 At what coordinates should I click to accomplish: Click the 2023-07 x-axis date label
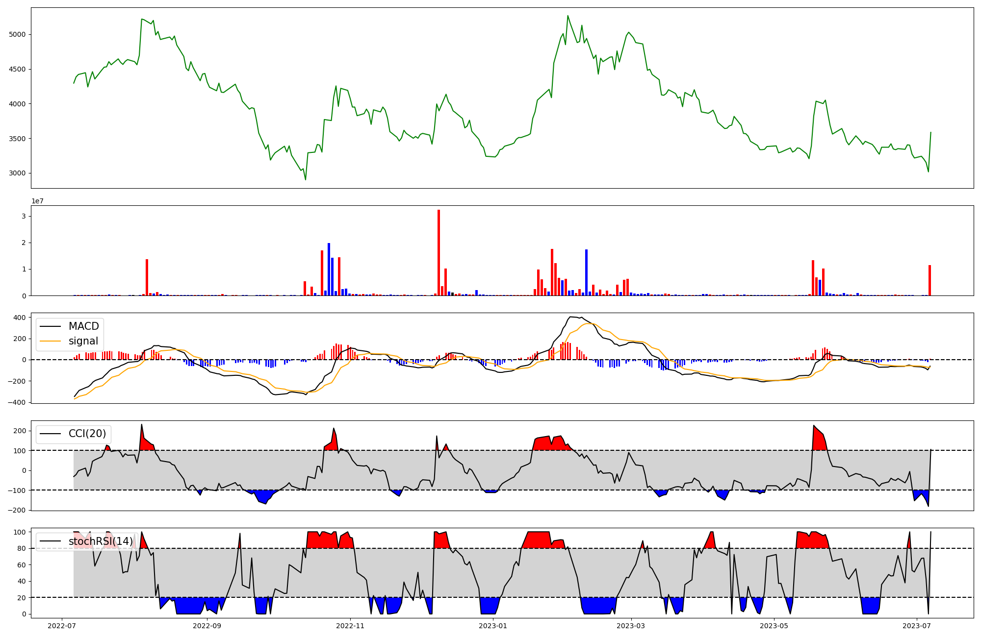[x=917, y=625]
